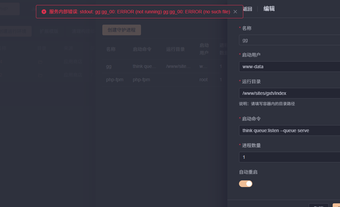Click 返回 to go back
Viewport: 340px width, 207px height.
247,9
